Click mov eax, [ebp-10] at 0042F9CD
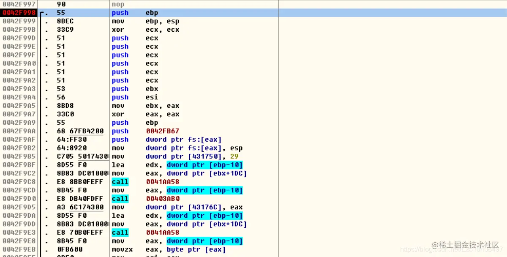This screenshot has width=507, height=257. pyautogui.click(x=177, y=190)
